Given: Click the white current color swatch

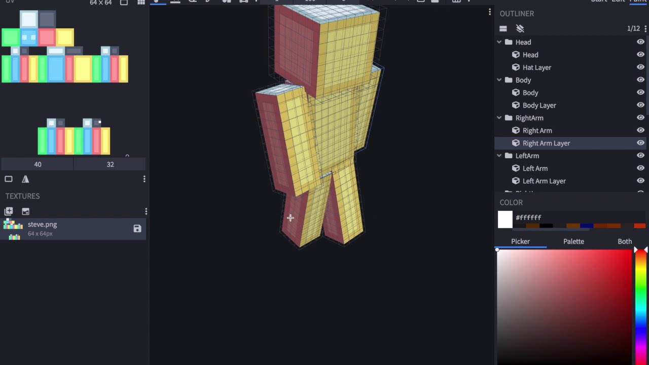Looking at the screenshot, I should pos(505,220).
